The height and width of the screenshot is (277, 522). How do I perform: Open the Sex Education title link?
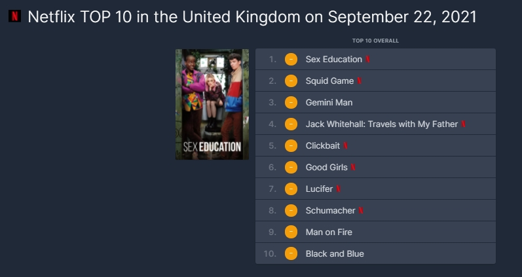pos(333,59)
